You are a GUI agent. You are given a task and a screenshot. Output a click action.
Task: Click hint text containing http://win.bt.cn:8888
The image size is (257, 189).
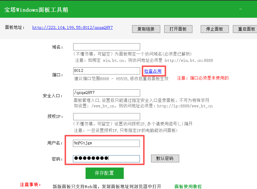tap(144, 60)
